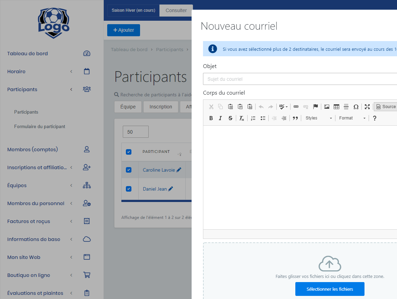Click the Sélectionner les fichiers button
Image resolution: width=397 pixels, height=299 pixels.
click(x=330, y=289)
